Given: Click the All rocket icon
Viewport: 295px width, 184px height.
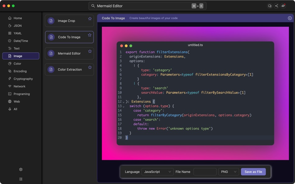Looking at the screenshot, I should coord(10,109).
